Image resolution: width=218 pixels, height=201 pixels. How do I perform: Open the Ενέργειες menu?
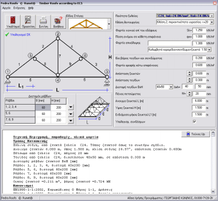pyautogui.click(x=19, y=8)
